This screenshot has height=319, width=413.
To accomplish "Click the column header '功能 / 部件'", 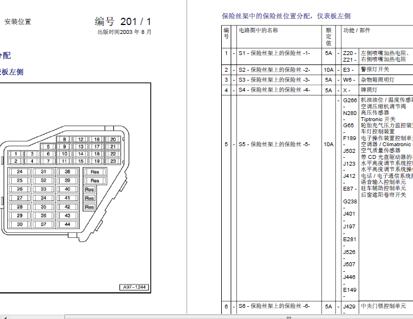I will (357, 31).
